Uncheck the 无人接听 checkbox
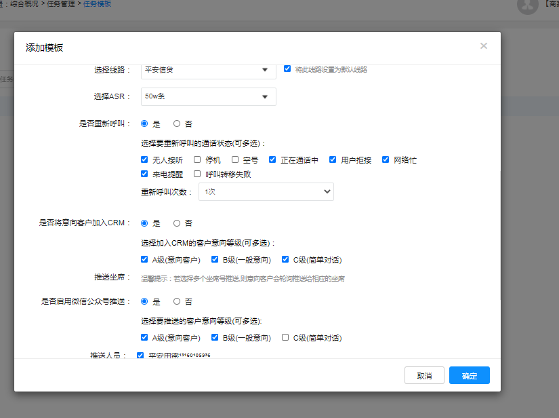The image size is (559, 418). [x=144, y=159]
